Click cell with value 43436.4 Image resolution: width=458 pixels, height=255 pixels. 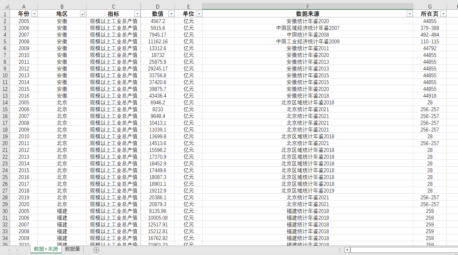(x=158, y=96)
